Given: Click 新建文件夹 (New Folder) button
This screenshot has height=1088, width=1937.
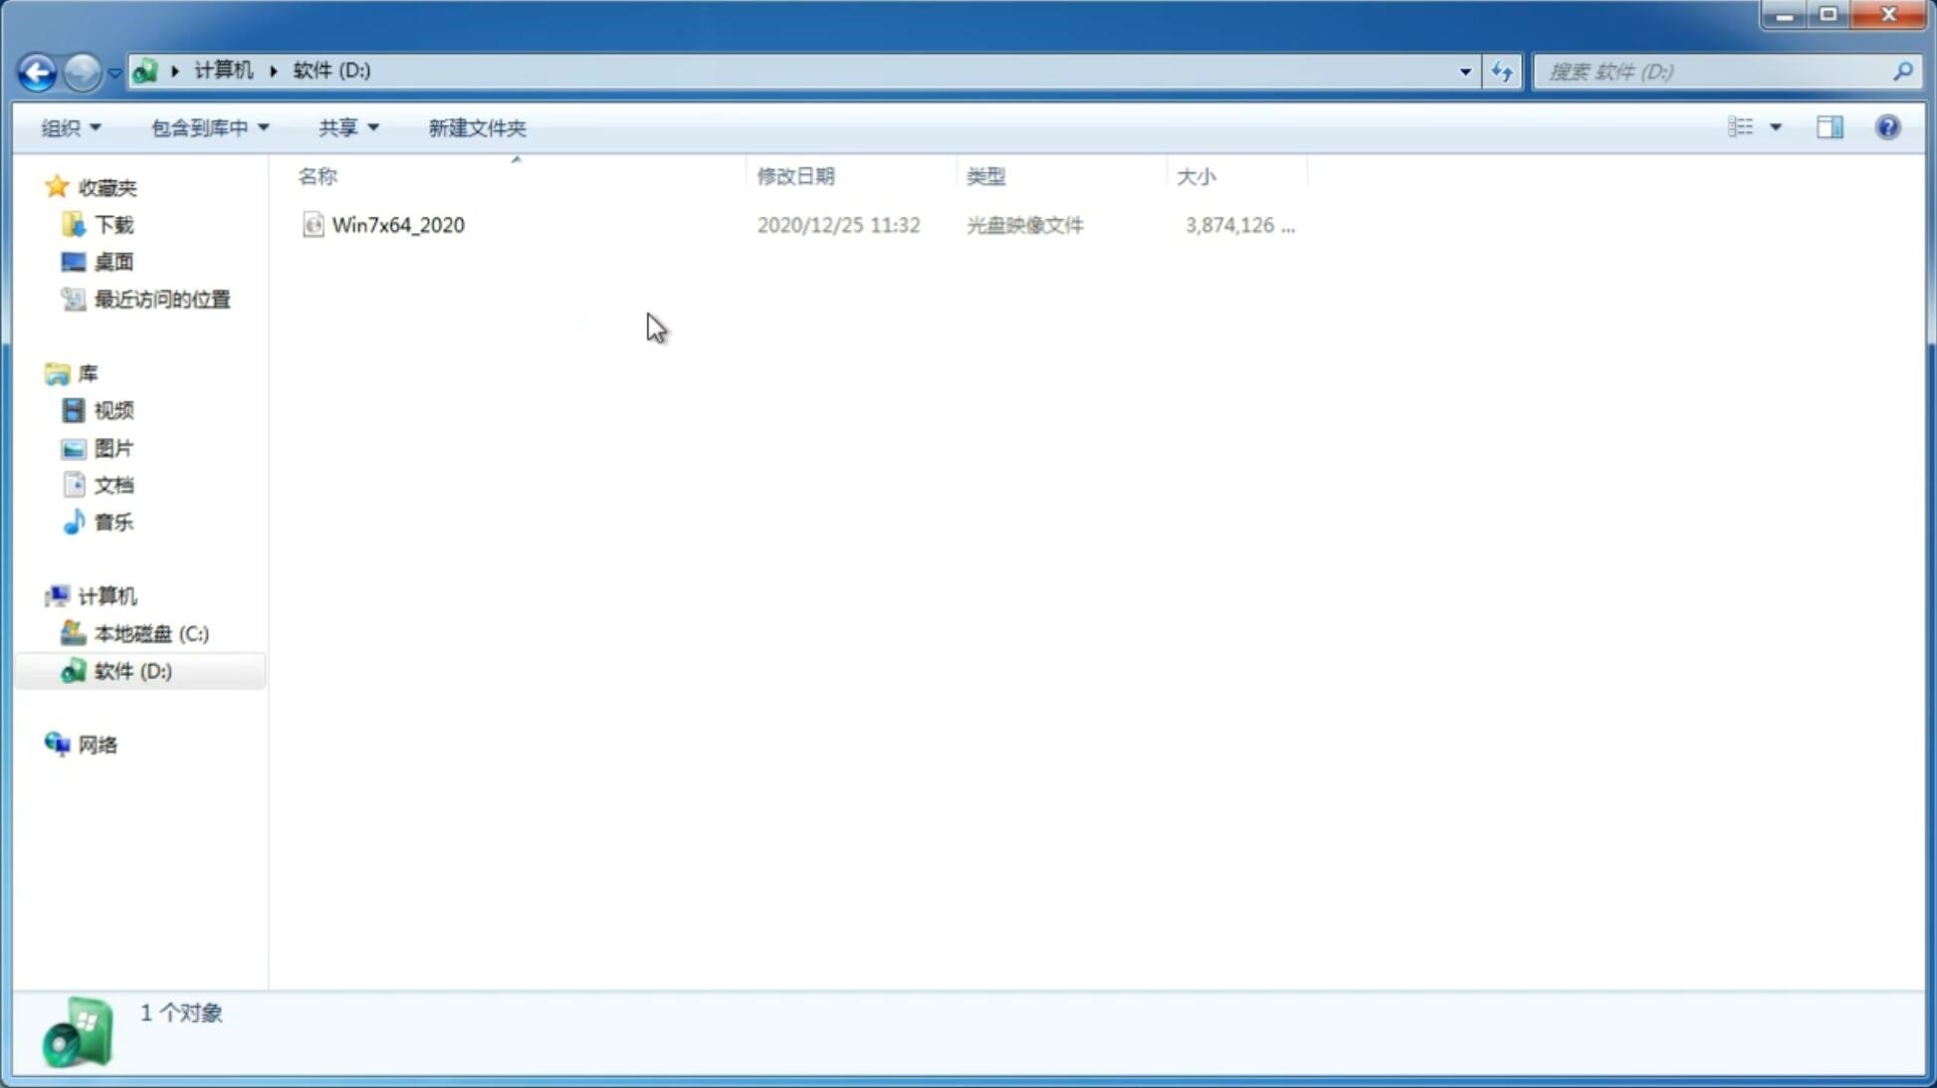Looking at the screenshot, I should click(476, 126).
